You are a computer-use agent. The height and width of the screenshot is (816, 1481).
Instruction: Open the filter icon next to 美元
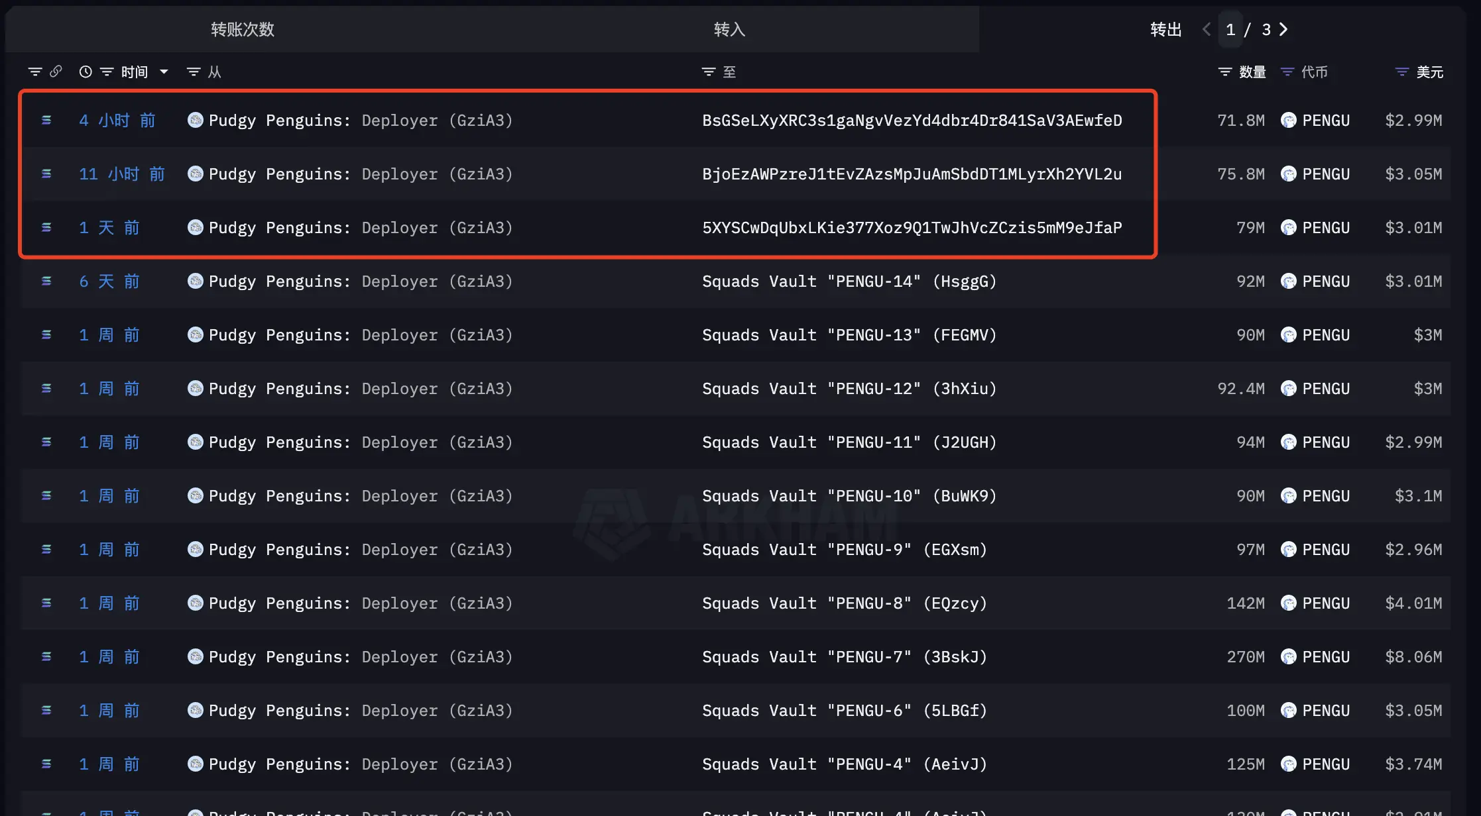click(1402, 72)
